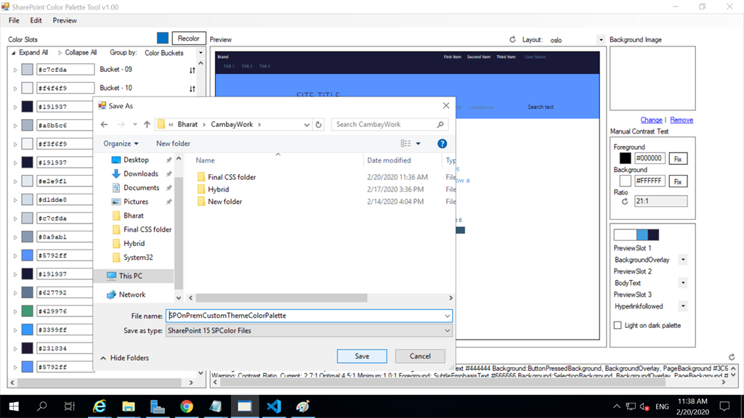Fix the Foreground contrast color
The image size is (744, 418).
678,159
